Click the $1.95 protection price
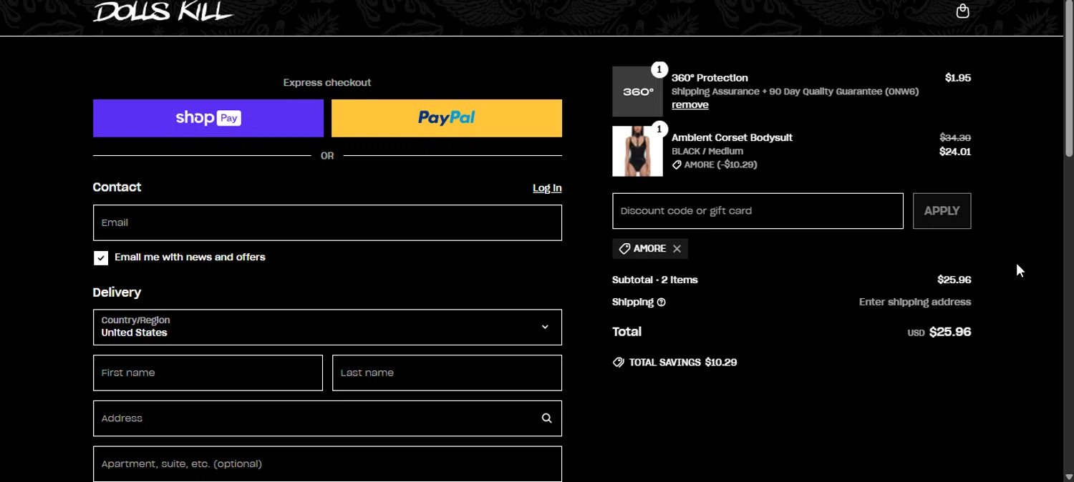Viewport: 1074px width, 482px height. pos(958,78)
